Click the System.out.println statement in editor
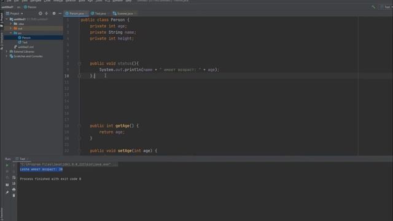393x221 pixels. point(159,69)
